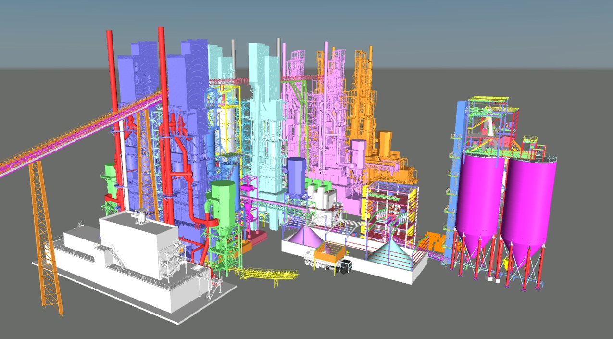The height and width of the screenshot is (339, 613).
Task: Select the multicolor steel frame structure
Action: click(390, 212)
